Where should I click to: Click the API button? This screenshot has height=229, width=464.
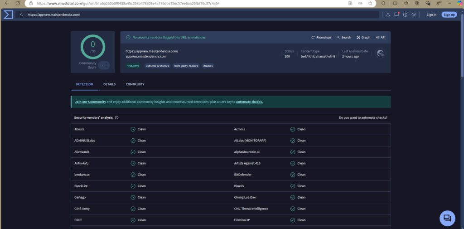pos(381,37)
